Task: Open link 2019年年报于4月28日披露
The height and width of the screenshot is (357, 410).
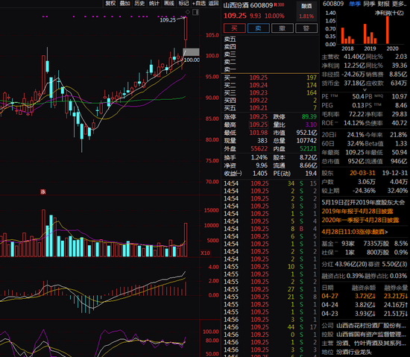Action: pos(357,211)
